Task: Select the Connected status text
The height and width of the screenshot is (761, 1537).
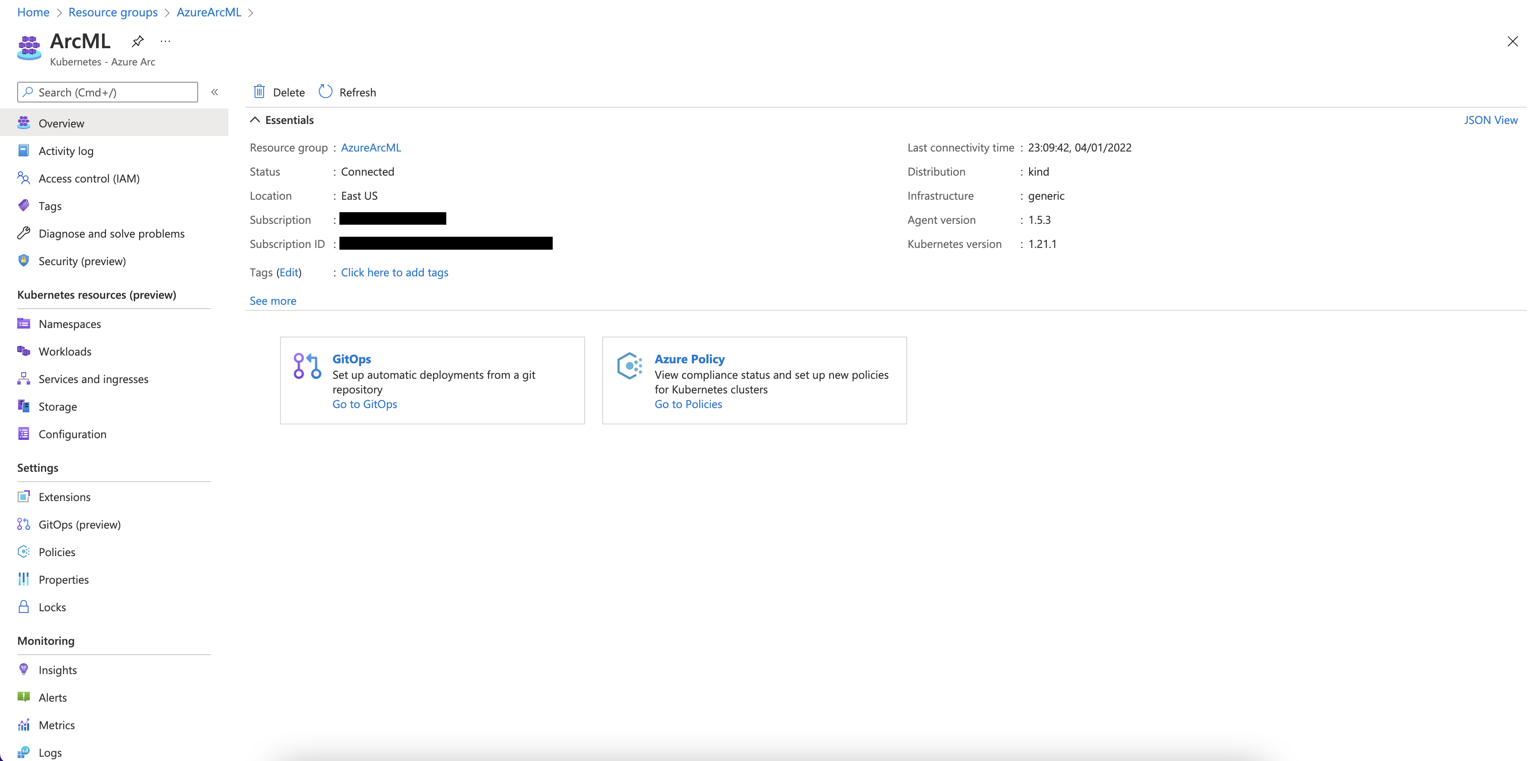Action: coord(367,171)
